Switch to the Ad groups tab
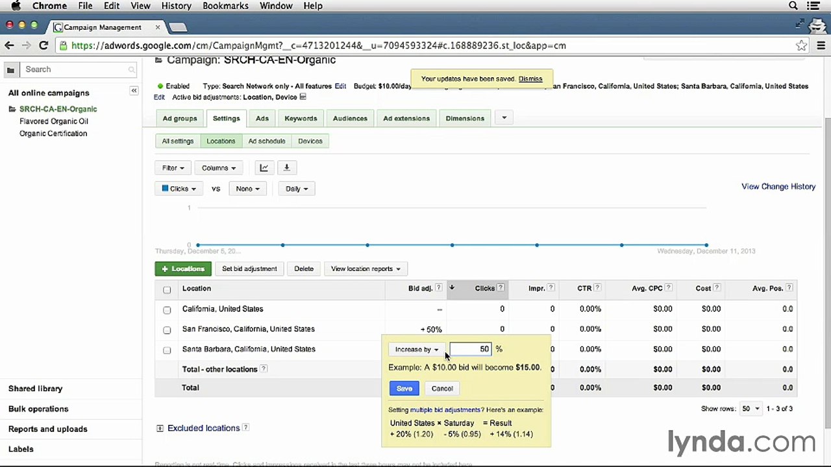Screen dimensions: 831x467 179,119
